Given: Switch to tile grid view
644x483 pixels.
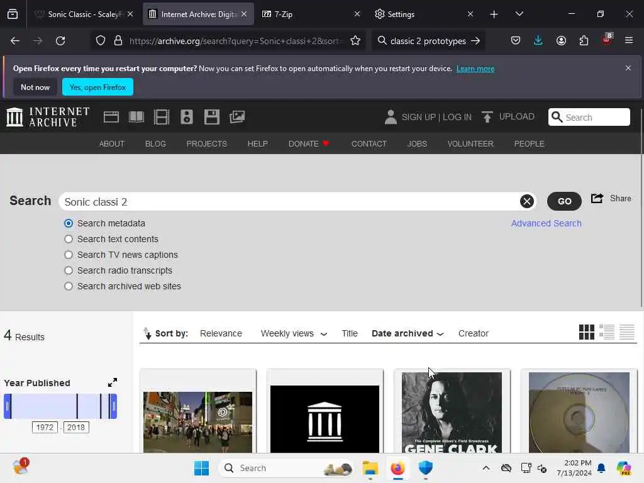Looking at the screenshot, I should pyautogui.click(x=587, y=332).
